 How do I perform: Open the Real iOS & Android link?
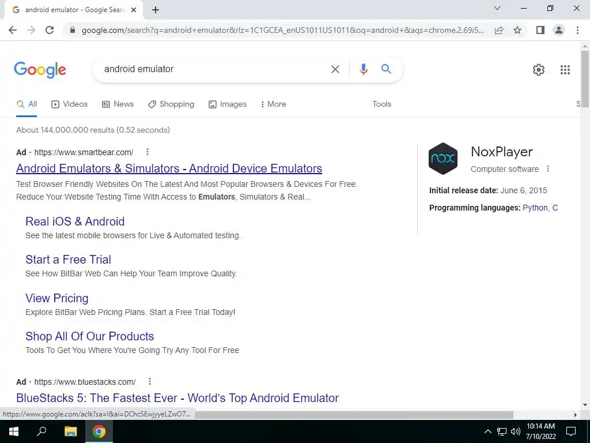pyautogui.click(x=75, y=221)
